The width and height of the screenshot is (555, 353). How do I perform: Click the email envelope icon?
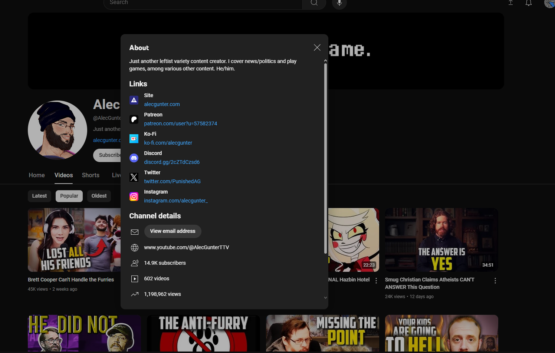click(x=135, y=232)
